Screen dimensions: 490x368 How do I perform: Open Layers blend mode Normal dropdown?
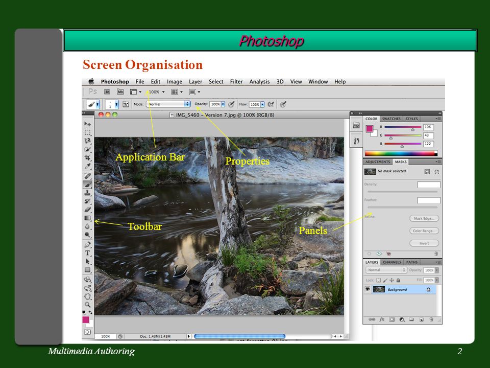click(x=386, y=270)
